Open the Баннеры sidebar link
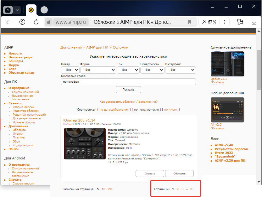Screen dimensions: 262x197 16,61
